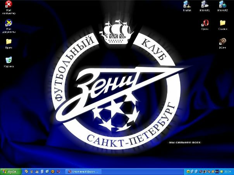Switch to the Спортивный форум taskbar window
The width and height of the screenshot is (234, 175).
coord(82,171)
